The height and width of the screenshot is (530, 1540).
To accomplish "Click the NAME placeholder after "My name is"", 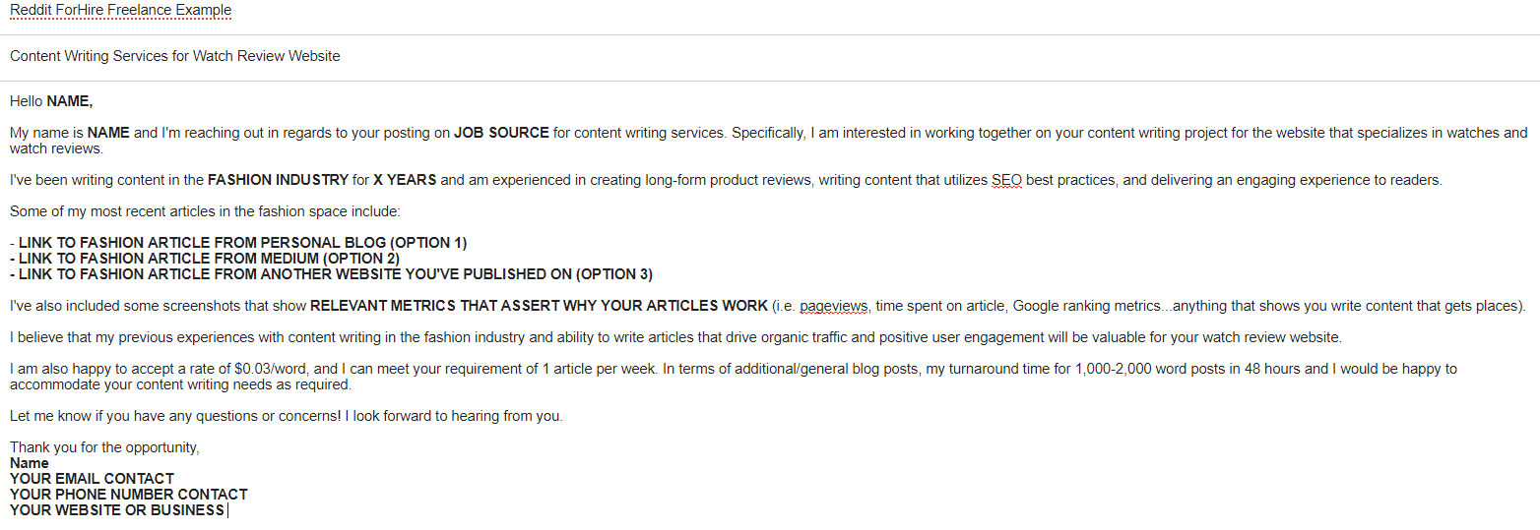I will pos(107,133).
